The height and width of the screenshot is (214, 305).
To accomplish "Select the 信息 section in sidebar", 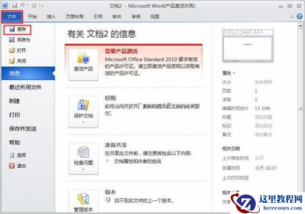I will coord(28,73).
